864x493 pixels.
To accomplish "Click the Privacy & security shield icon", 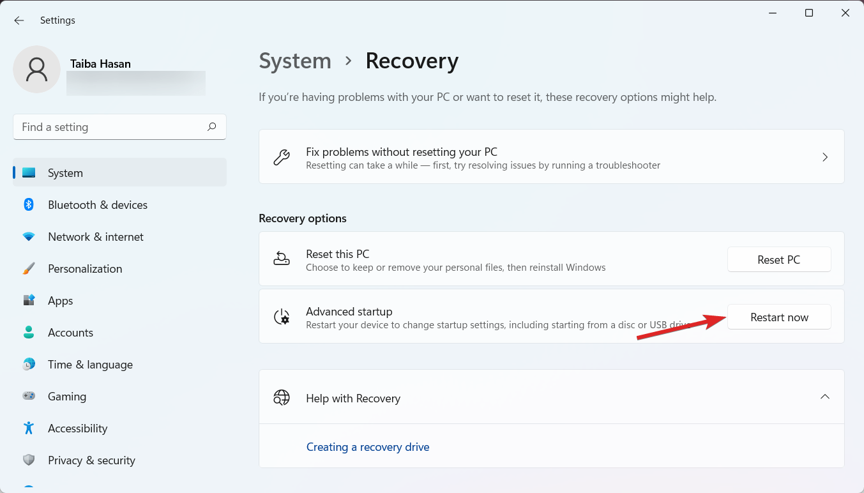I will pyautogui.click(x=29, y=460).
